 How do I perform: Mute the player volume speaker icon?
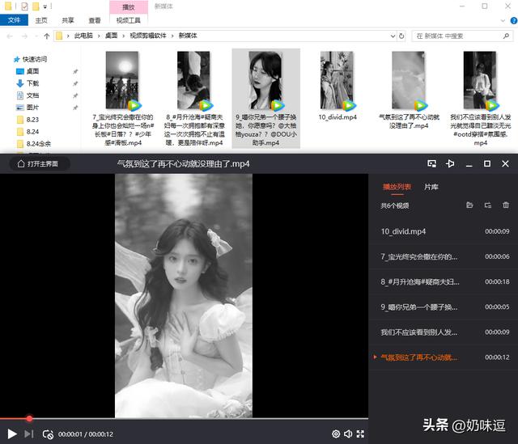(348, 434)
